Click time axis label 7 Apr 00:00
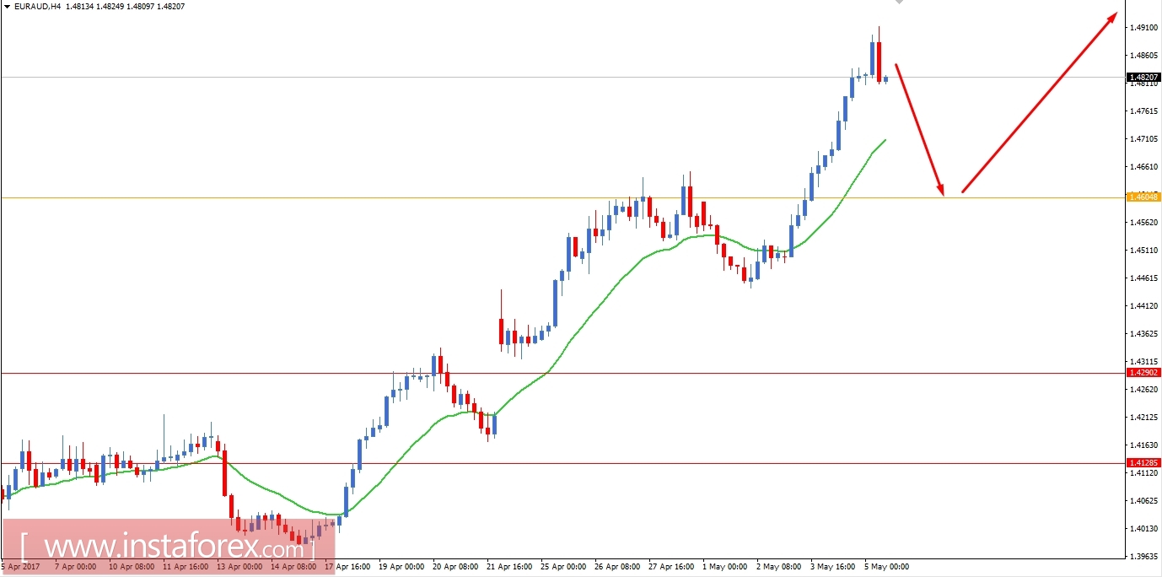The image size is (1162, 577). click(x=76, y=567)
